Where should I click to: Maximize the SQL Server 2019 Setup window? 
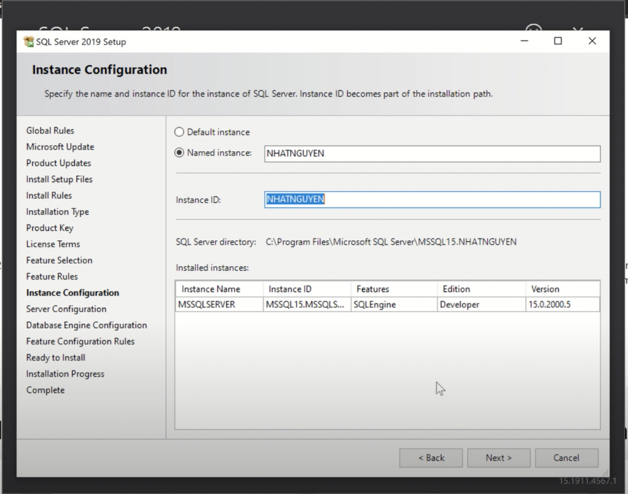point(558,41)
